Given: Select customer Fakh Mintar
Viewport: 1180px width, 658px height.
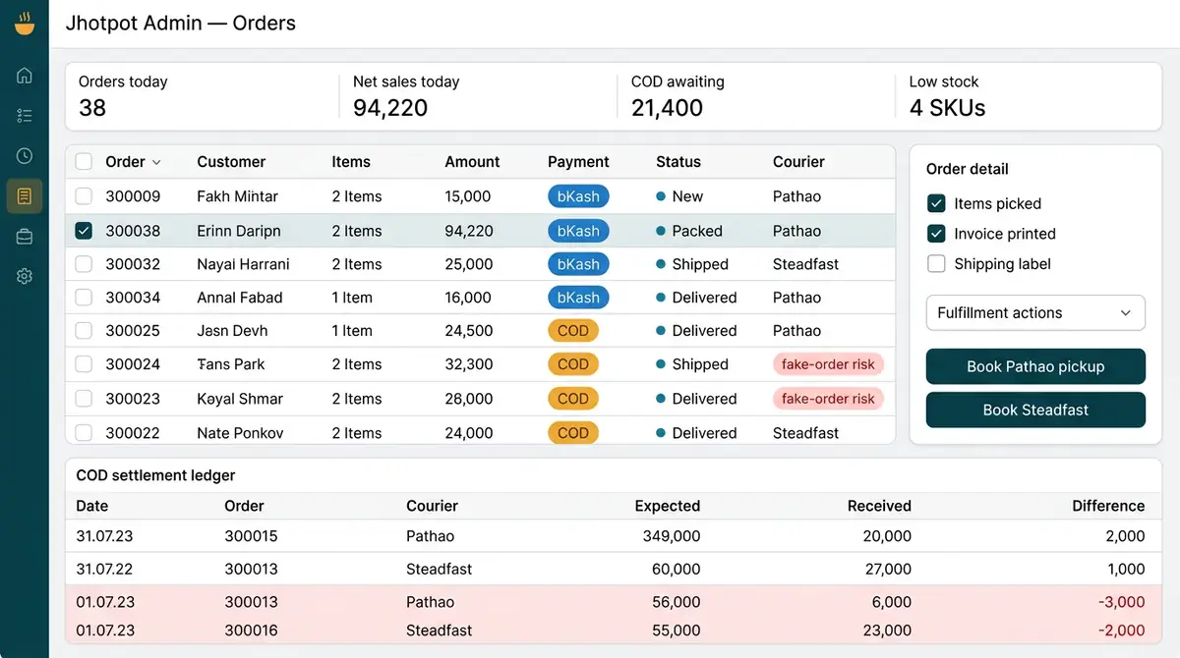Looking at the screenshot, I should (237, 196).
